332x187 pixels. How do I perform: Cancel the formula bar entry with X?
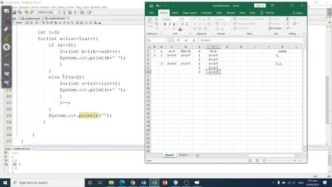178,40
